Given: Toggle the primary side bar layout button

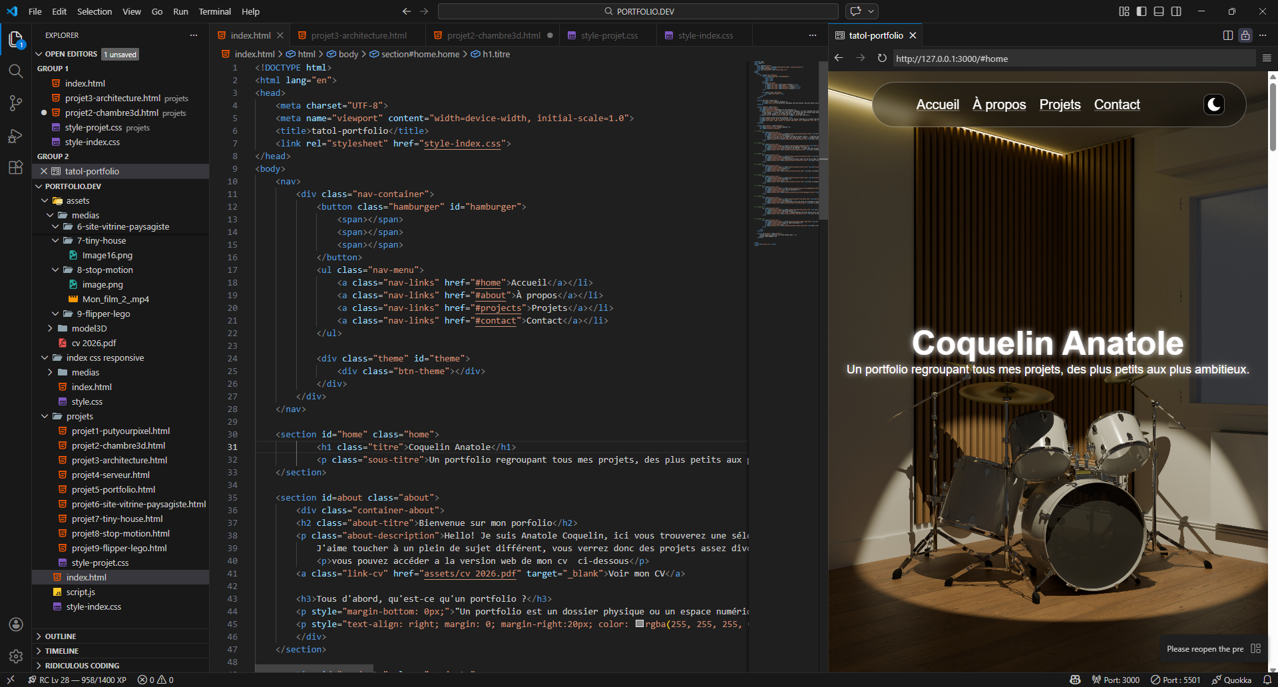Looking at the screenshot, I should [x=1142, y=11].
